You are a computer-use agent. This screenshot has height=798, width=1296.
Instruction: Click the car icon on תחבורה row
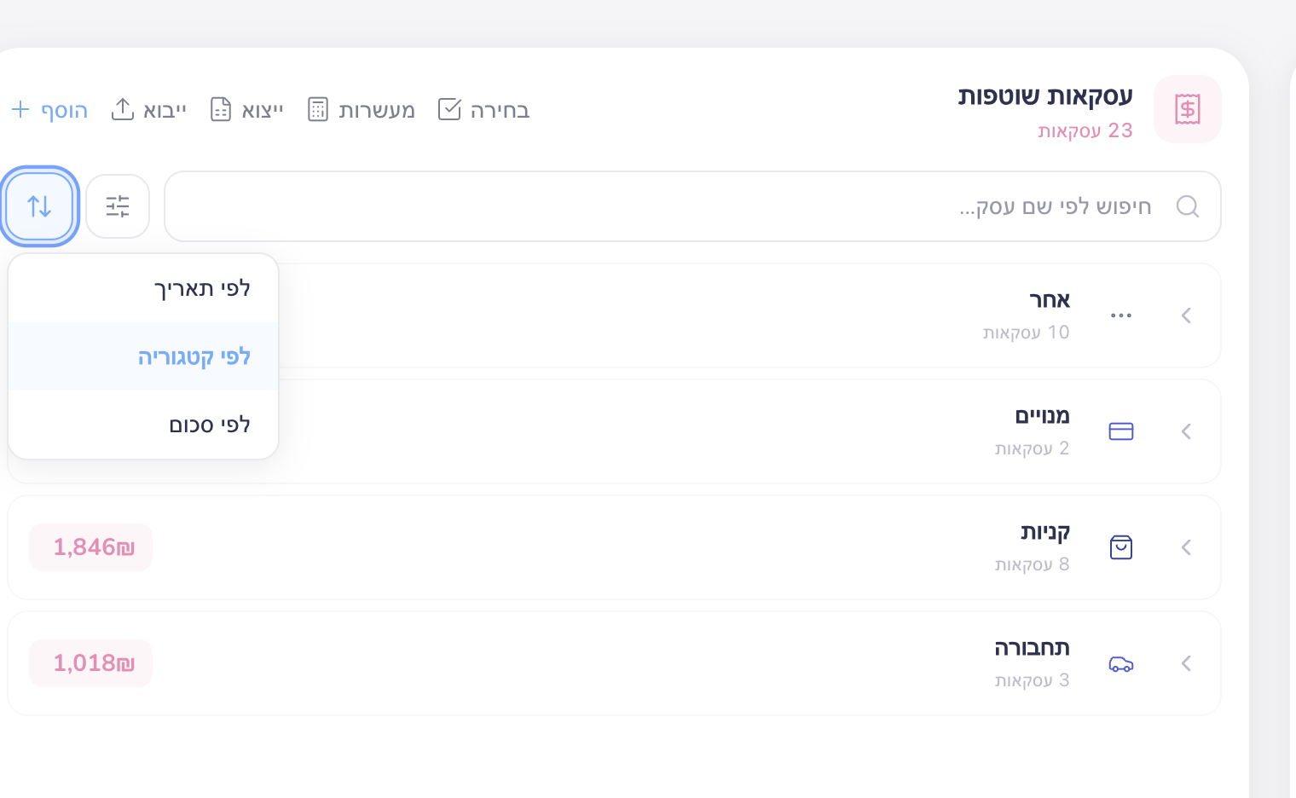click(x=1121, y=663)
